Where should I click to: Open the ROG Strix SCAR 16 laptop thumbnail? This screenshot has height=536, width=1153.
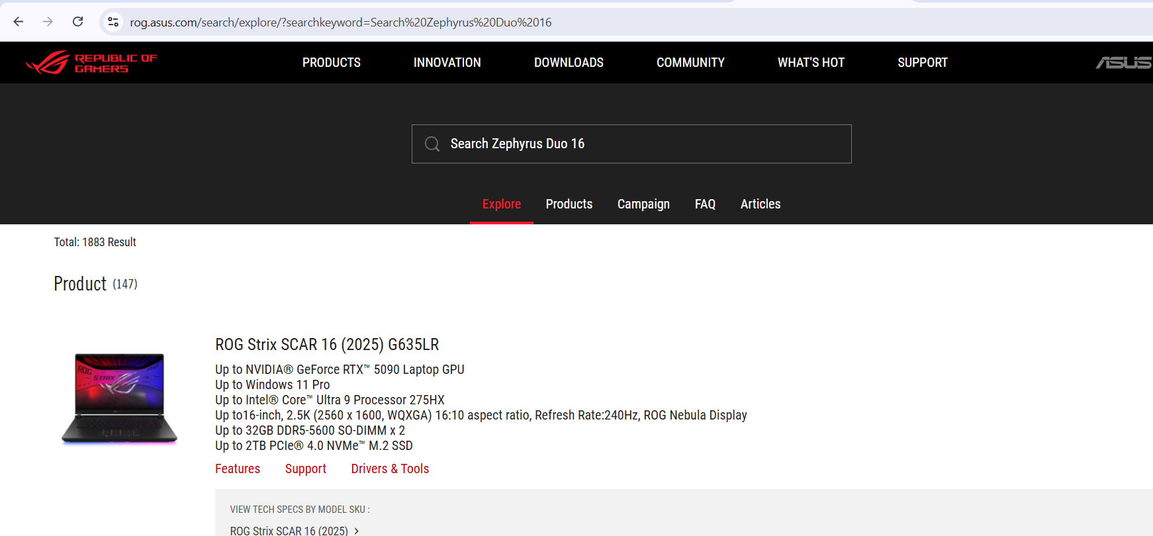(x=120, y=398)
